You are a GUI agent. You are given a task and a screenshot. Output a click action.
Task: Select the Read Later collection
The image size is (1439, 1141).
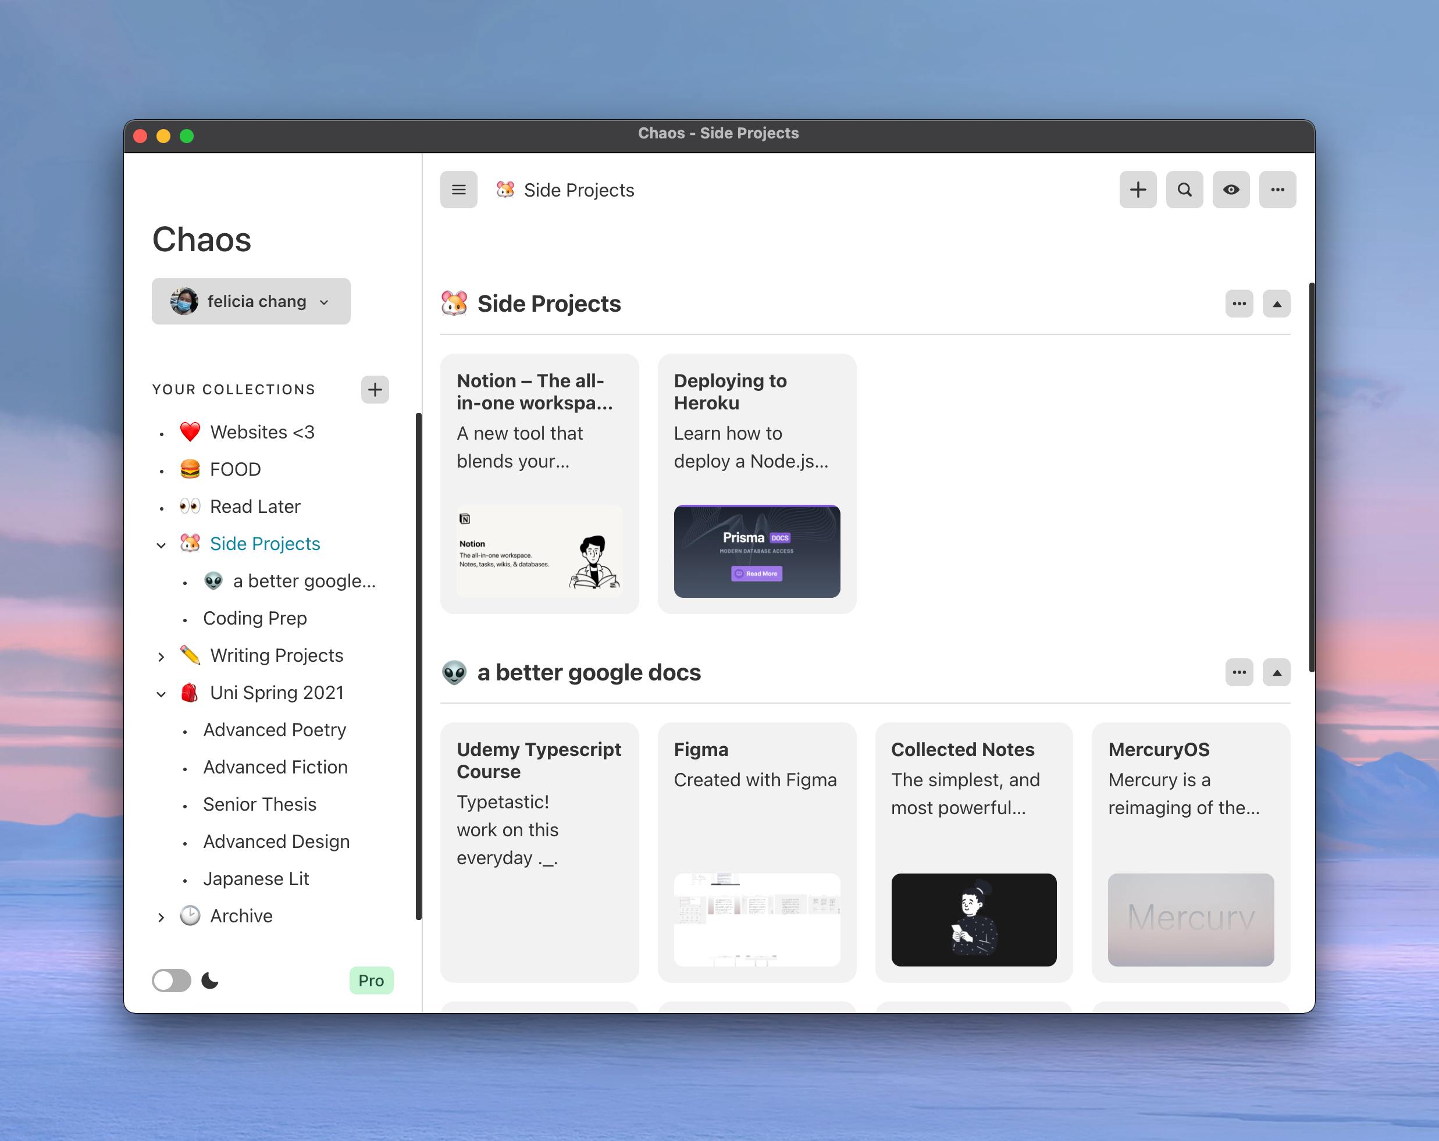pos(255,507)
